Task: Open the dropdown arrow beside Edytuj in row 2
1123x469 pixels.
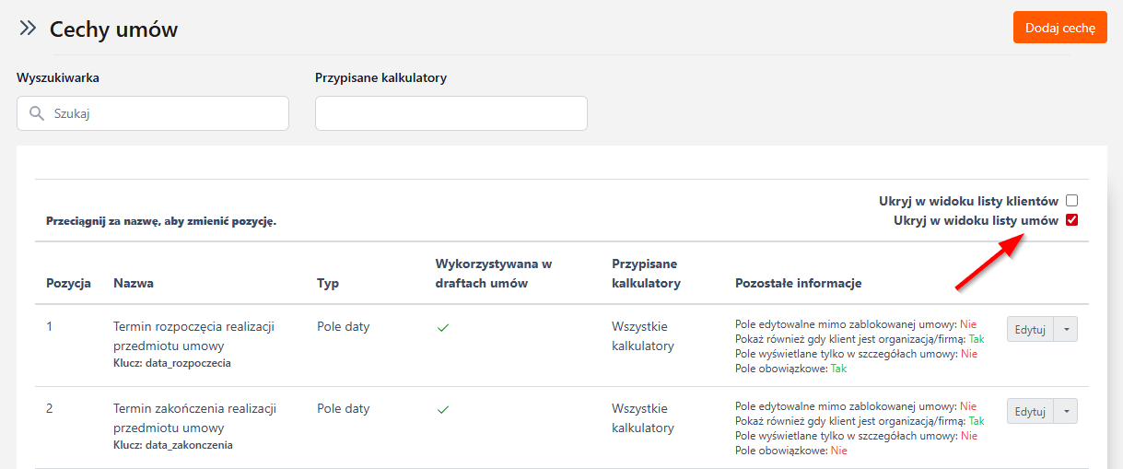Action: 1067,412
